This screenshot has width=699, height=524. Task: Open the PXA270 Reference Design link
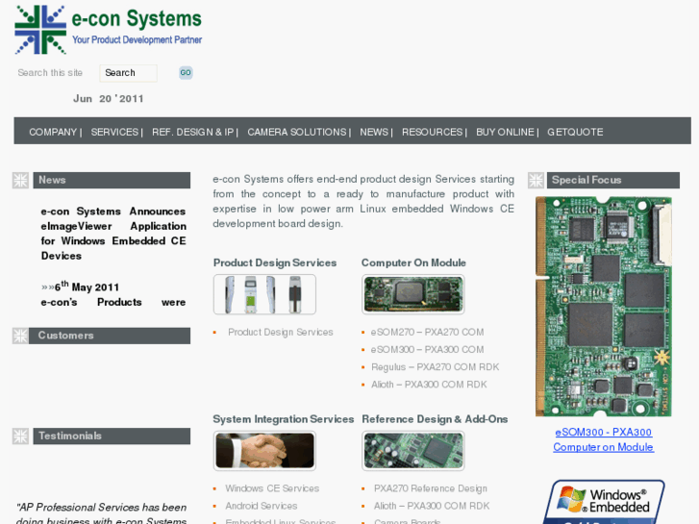click(x=431, y=488)
